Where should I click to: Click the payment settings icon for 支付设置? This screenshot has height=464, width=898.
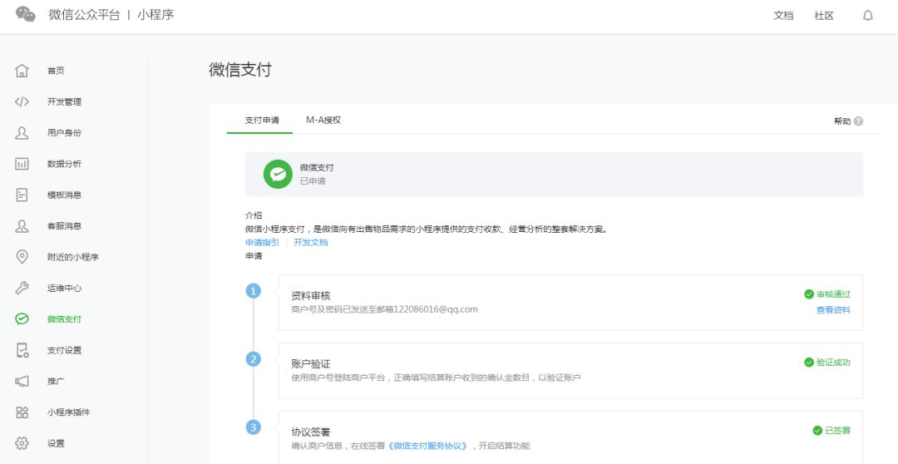click(22, 350)
